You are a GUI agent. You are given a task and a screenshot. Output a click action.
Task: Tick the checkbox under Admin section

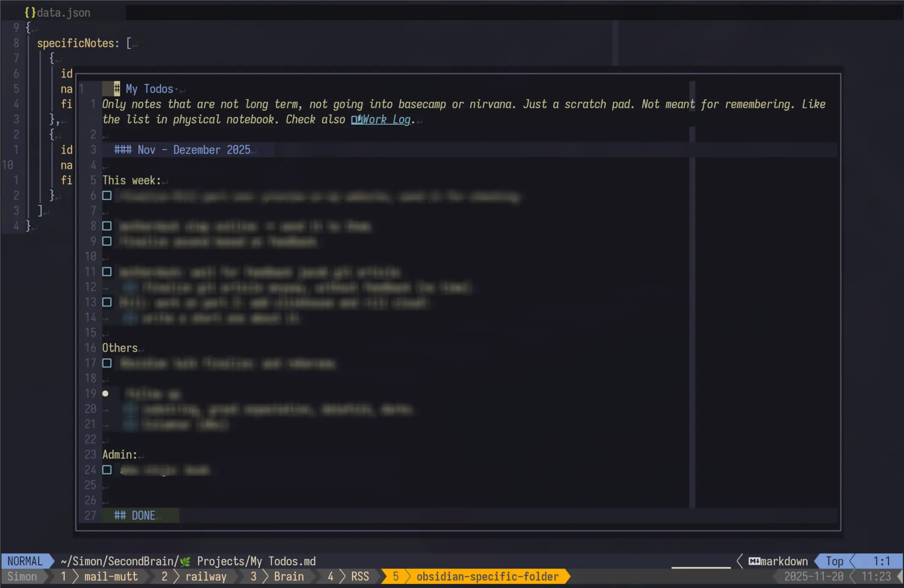[x=107, y=470]
